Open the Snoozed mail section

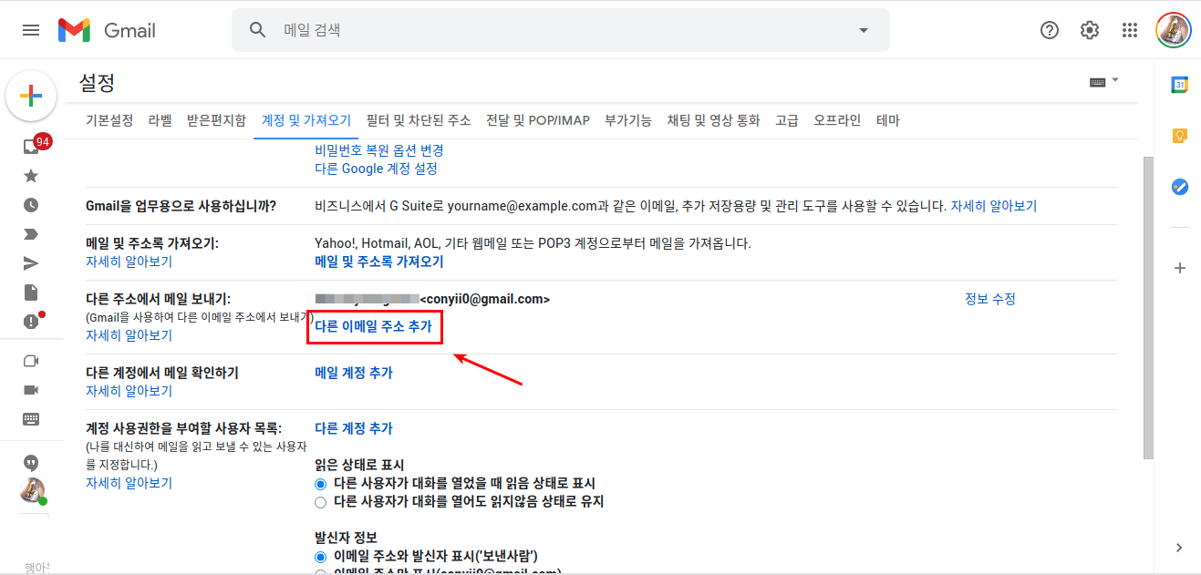(30, 204)
